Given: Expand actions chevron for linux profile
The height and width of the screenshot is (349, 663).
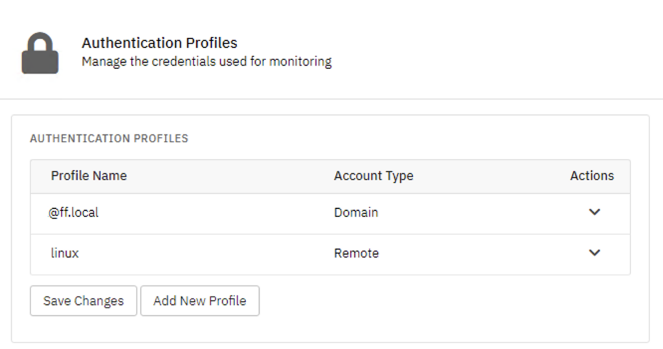Looking at the screenshot, I should (x=594, y=253).
